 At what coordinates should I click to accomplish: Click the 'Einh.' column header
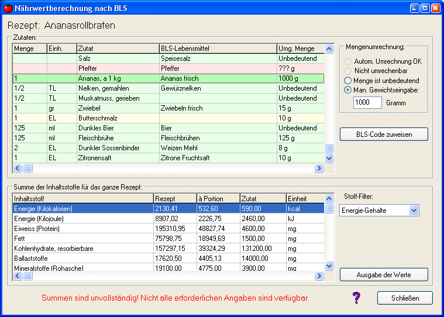click(x=62, y=49)
